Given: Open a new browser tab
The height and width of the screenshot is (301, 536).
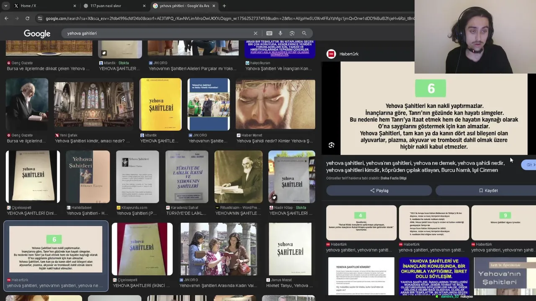Looking at the screenshot, I should click(x=224, y=6).
